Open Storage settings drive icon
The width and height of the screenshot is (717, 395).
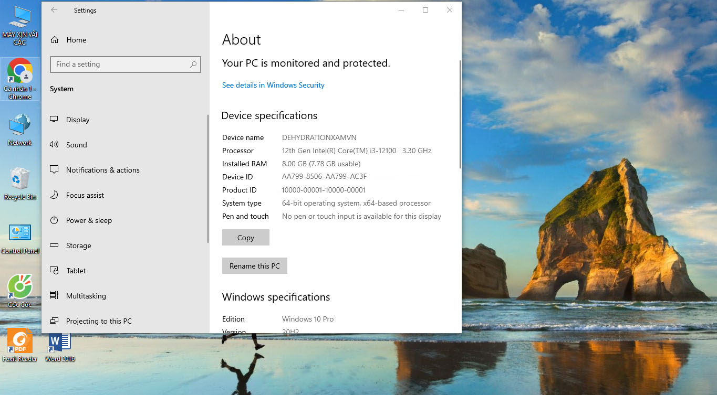(x=54, y=245)
